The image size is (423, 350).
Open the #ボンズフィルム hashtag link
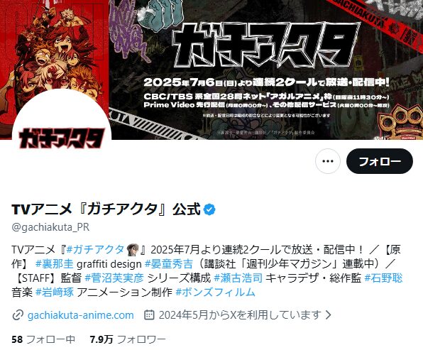pyautogui.click(x=215, y=292)
